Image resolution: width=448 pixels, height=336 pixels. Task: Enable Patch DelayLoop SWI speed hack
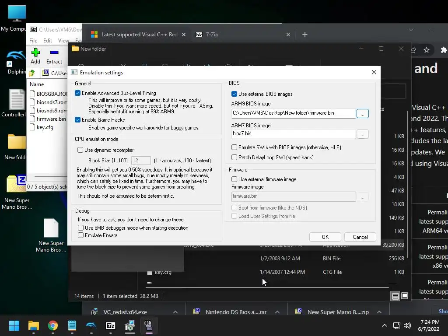pos(234,157)
